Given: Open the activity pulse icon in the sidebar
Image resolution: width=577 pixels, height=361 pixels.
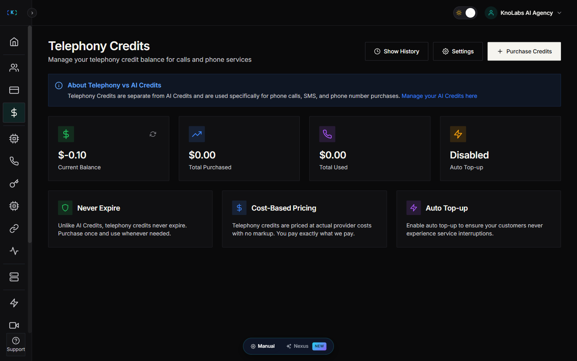Looking at the screenshot, I should pyautogui.click(x=14, y=251).
